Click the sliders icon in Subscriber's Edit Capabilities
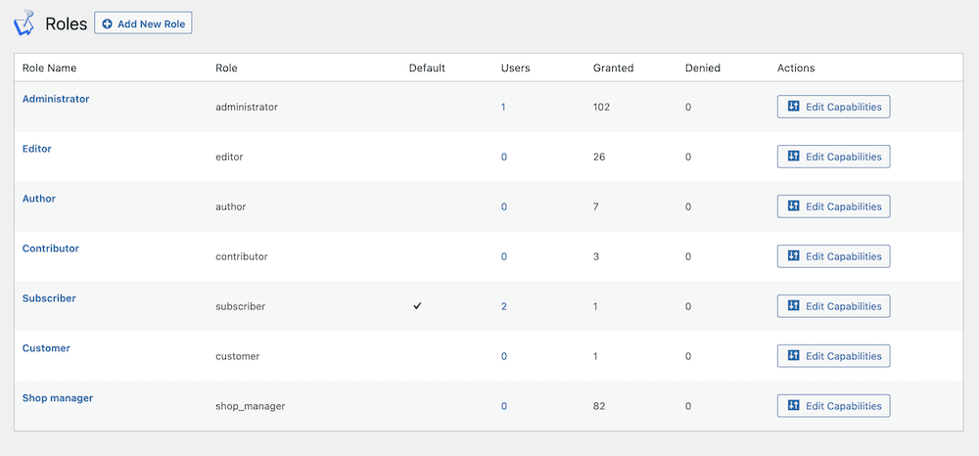The image size is (979, 456). (x=794, y=306)
